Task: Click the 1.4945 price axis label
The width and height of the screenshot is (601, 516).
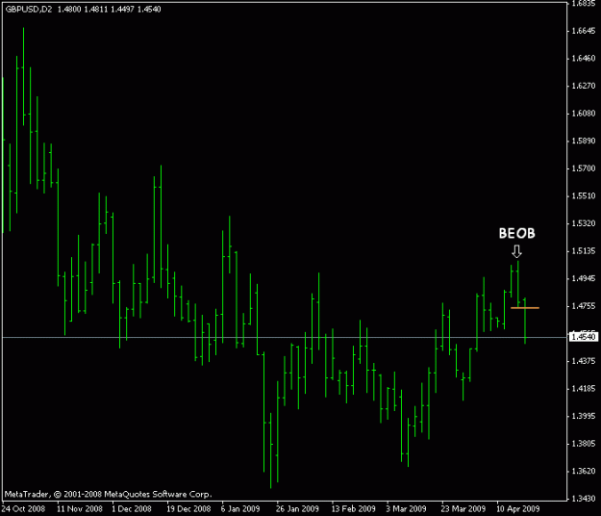Action: 584,278
